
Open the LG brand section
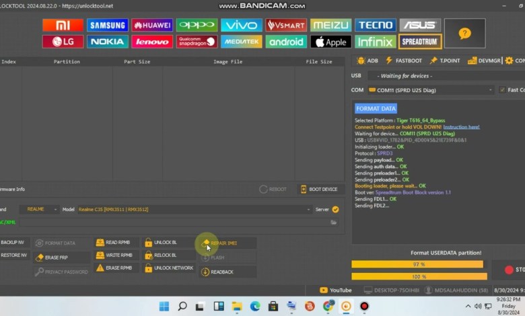point(63,42)
